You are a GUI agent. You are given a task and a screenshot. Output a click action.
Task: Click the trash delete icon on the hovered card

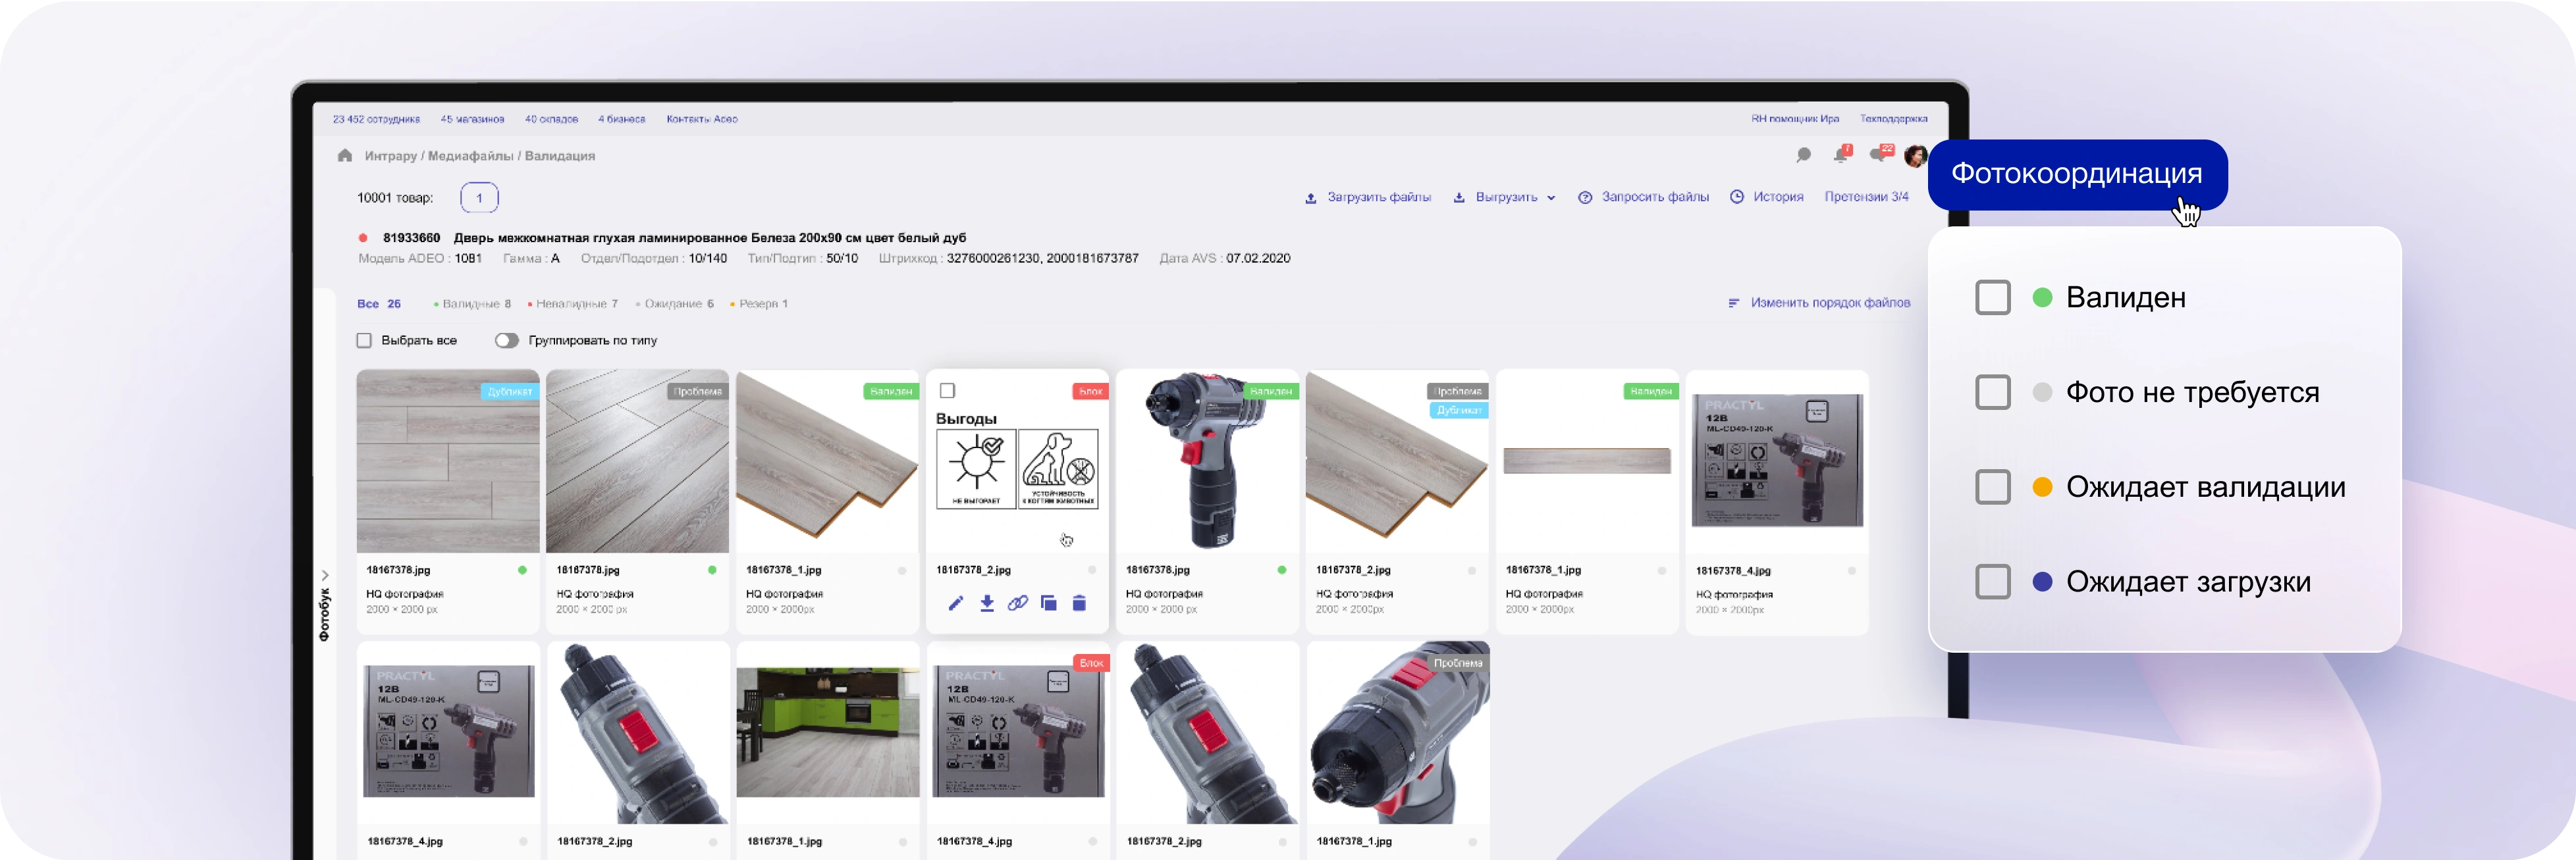pos(1079,603)
